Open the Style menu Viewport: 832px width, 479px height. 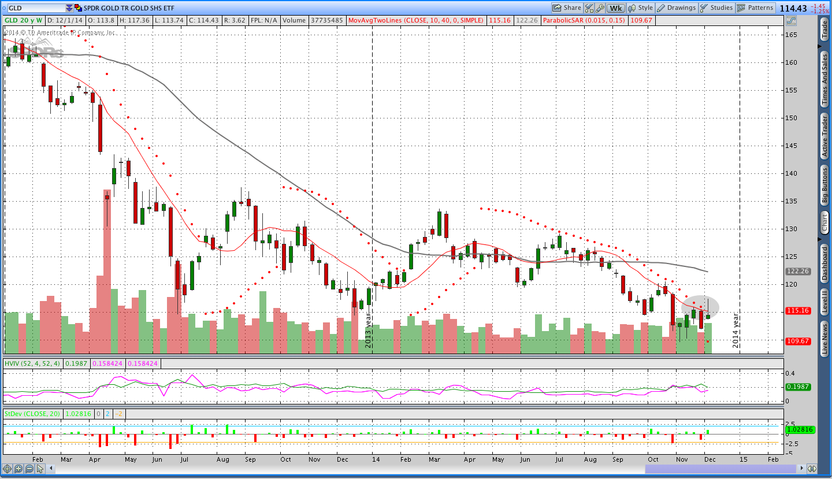(x=641, y=8)
